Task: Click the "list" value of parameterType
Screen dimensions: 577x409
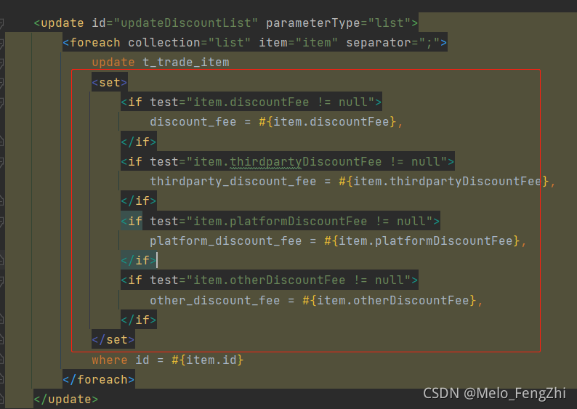Action: (x=390, y=23)
